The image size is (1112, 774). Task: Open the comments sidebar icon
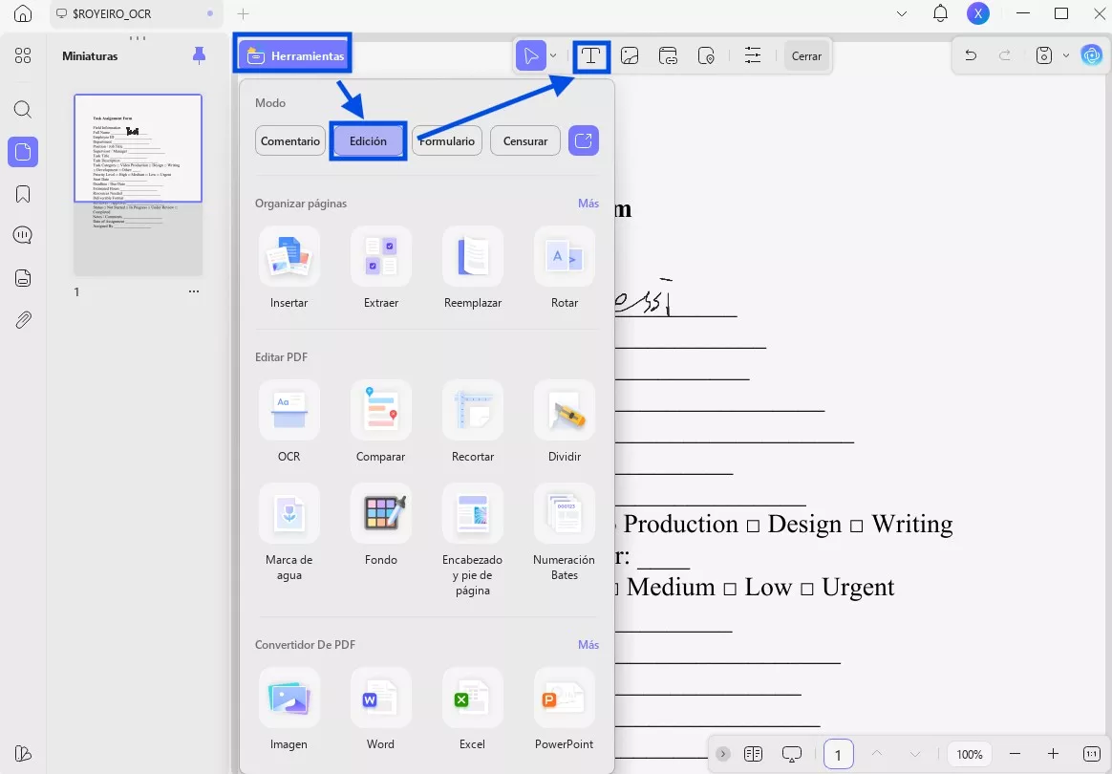[x=23, y=235]
